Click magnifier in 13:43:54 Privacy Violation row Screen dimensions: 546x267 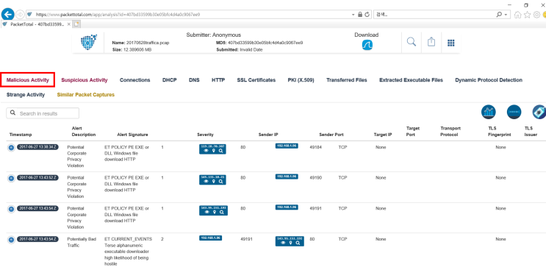pos(222,212)
